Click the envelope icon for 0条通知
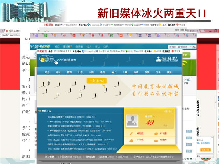The image size is (219, 164). [156, 140]
